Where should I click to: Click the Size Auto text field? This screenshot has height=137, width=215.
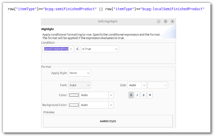click(135, 85)
